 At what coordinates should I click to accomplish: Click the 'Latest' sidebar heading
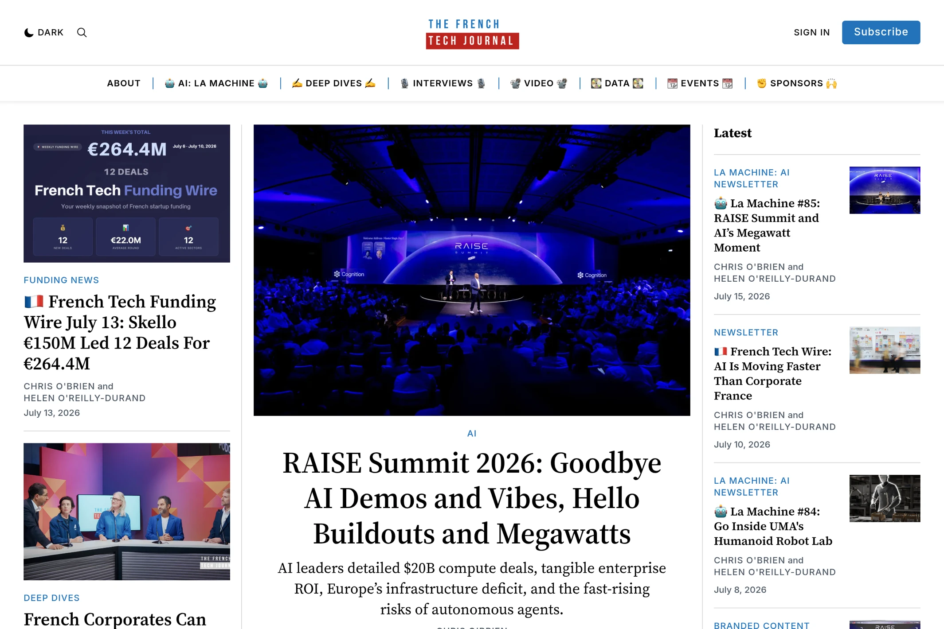pyautogui.click(x=732, y=133)
